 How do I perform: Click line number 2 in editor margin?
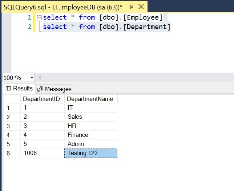click(29, 27)
